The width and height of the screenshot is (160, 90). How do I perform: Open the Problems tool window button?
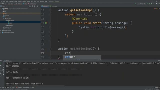(19, 87)
